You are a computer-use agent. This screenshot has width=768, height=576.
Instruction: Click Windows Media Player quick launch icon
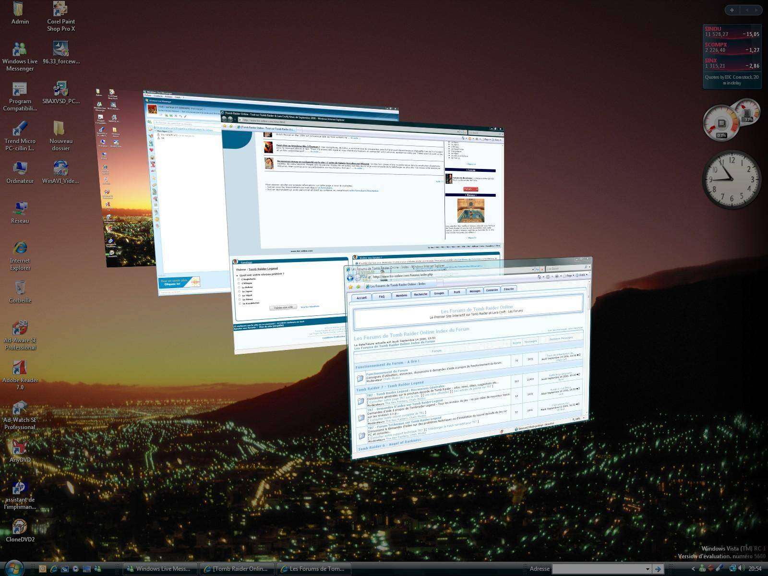click(75, 569)
